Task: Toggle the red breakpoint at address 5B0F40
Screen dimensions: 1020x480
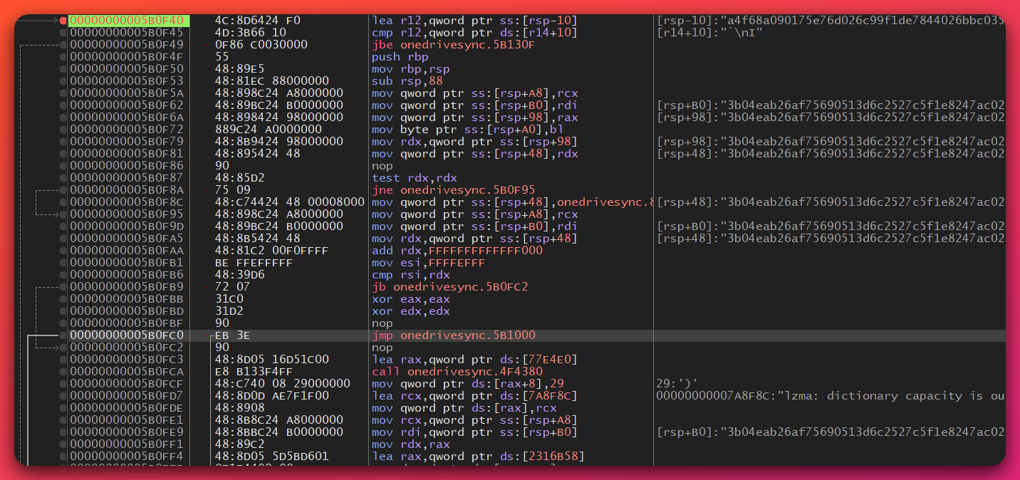Action: point(64,20)
